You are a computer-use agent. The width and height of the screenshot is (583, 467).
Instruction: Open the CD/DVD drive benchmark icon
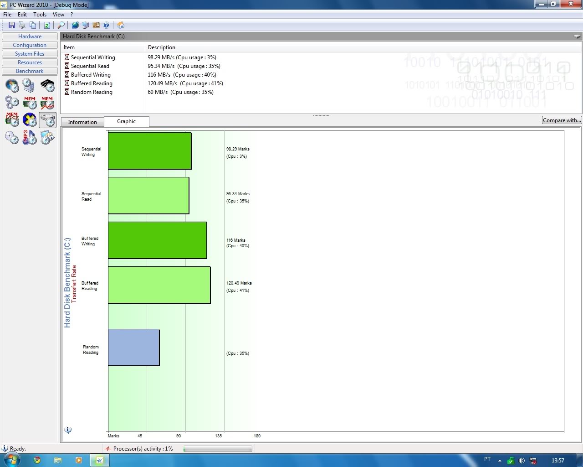(x=12, y=137)
